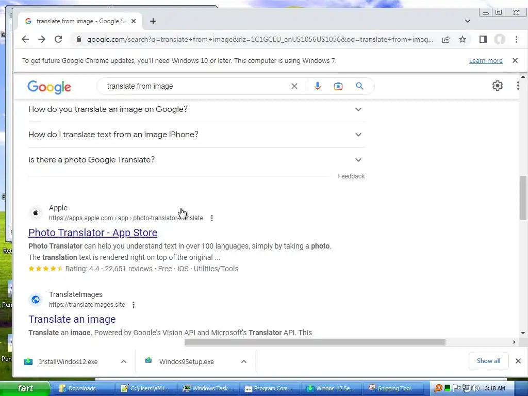The height and width of the screenshot is (396, 528).
Task: Open the Windos9Setup.exe download
Action: pos(186,361)
